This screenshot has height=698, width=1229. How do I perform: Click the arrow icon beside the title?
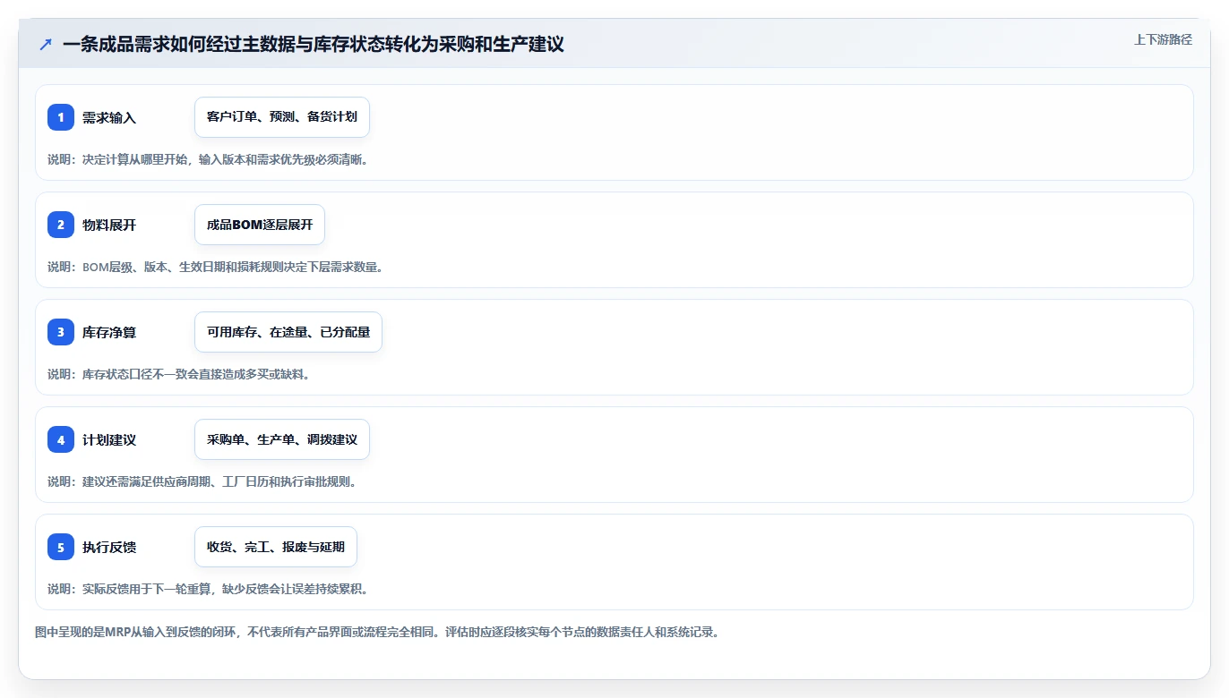coord(46,44)
